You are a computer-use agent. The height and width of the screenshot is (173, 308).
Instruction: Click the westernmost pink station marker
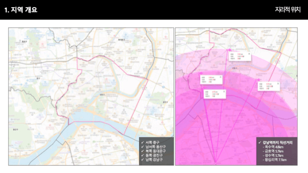pos(201,74)
